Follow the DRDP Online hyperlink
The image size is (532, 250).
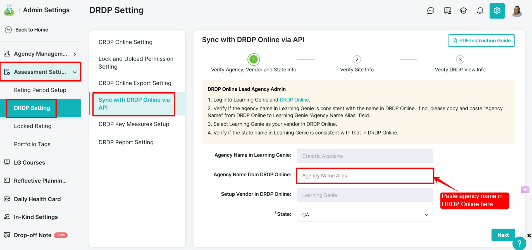(x=294, y=100)
